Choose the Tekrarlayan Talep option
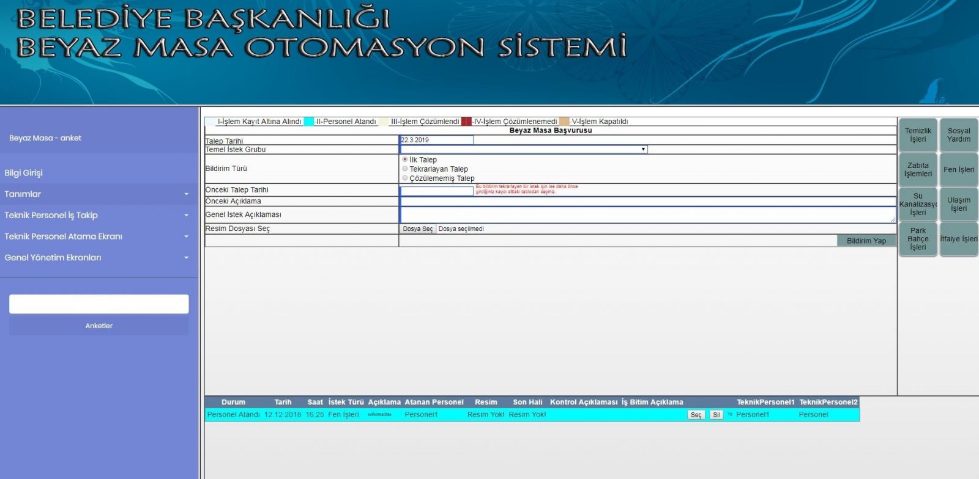The height and width of the screenshot is (479, 979). tap(405, 169)
